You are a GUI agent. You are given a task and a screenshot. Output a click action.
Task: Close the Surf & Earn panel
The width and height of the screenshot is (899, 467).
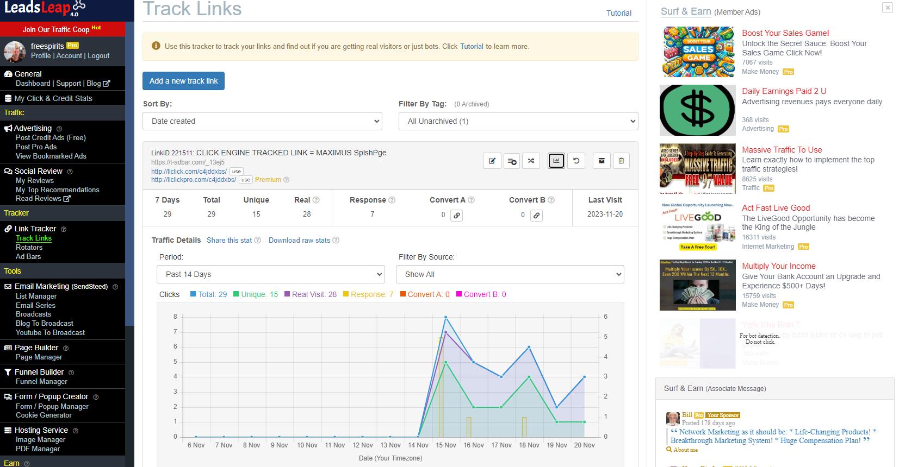pyautogui.click(x=888, y=8)
